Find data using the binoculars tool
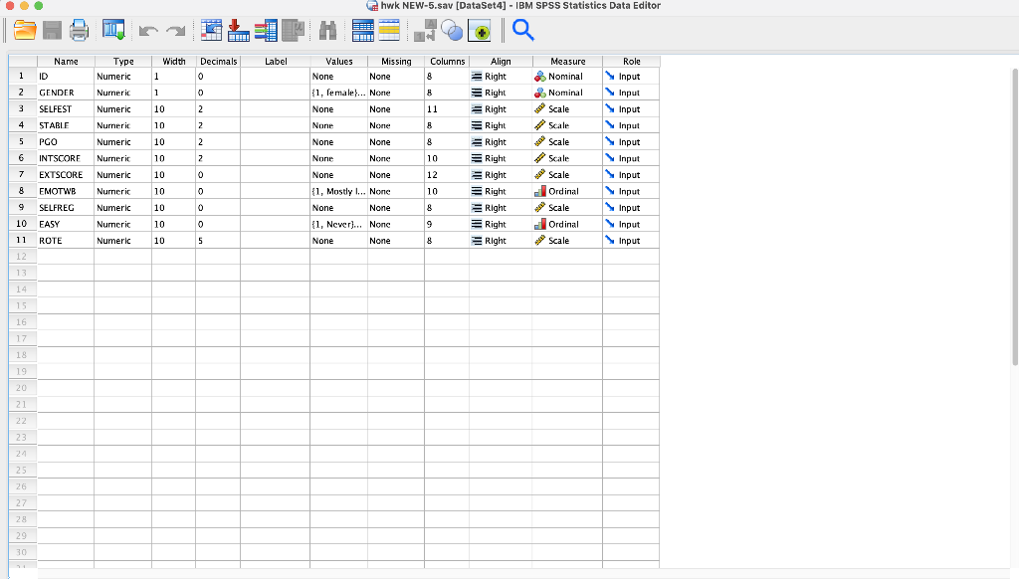Screen dimensions: 1019x579 [326, 31]
